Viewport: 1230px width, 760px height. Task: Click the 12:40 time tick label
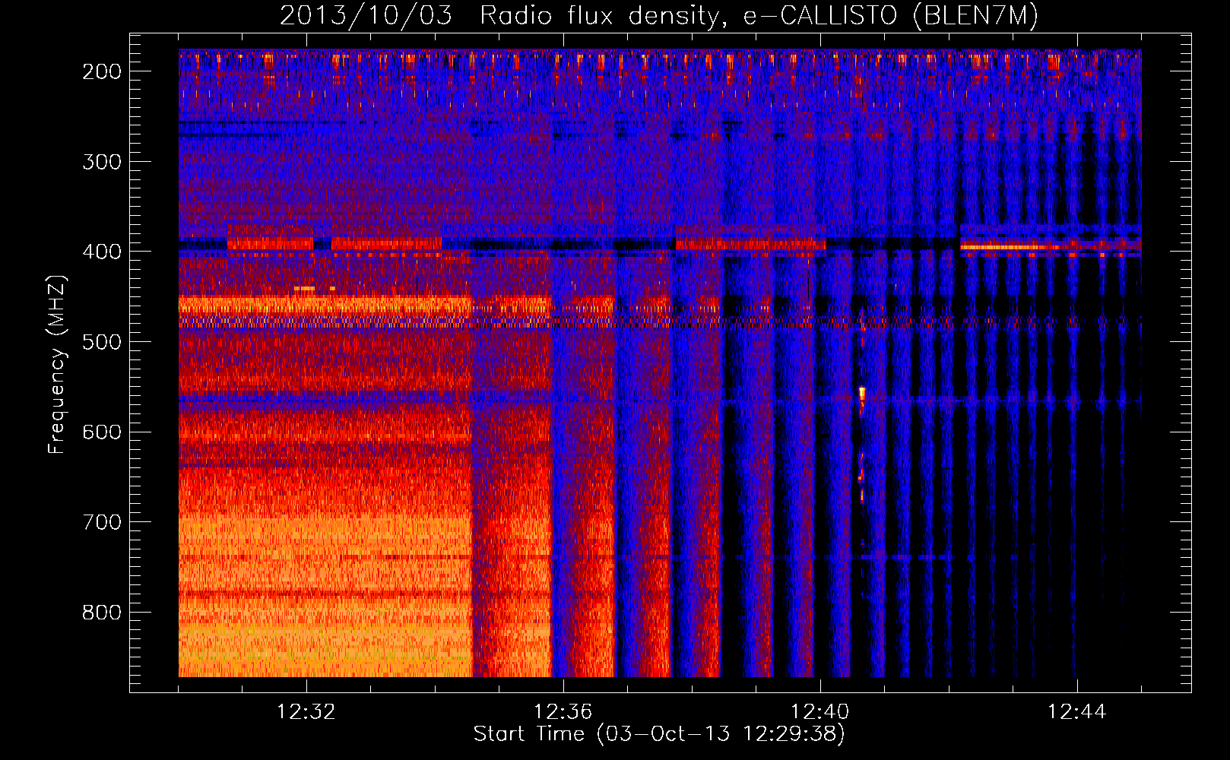point(820,712)
